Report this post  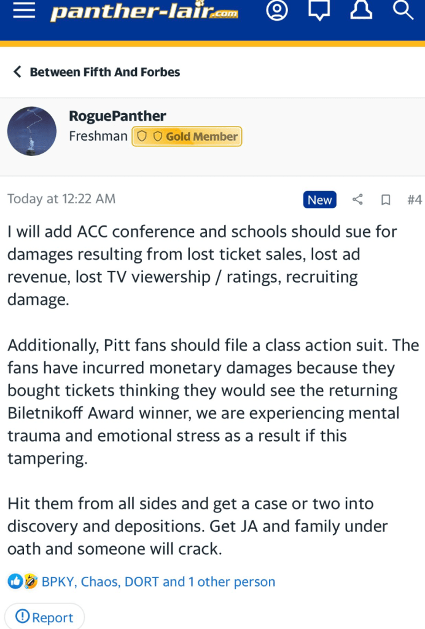44,617
